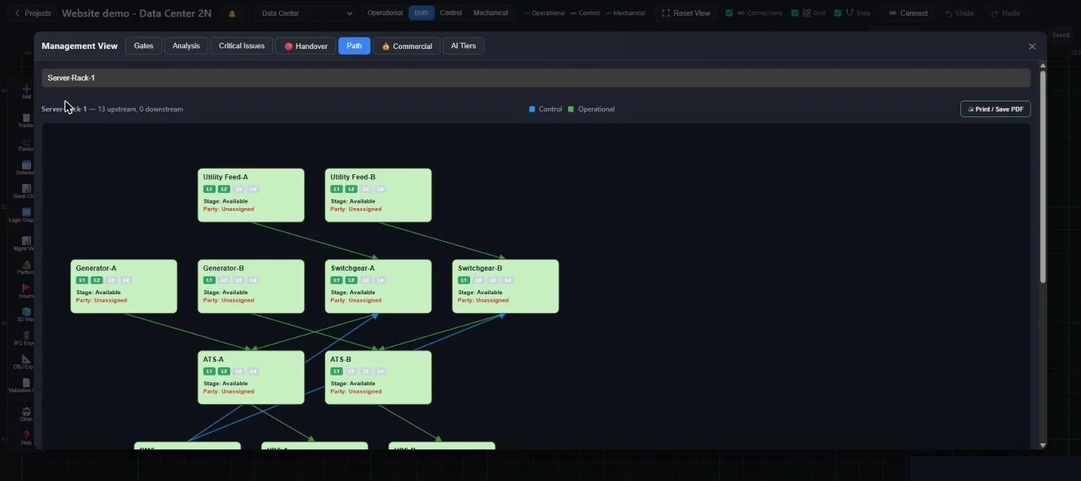Screen dimensions: 1081x481
Task: Click the Undo button
Action: pos(959,13)
